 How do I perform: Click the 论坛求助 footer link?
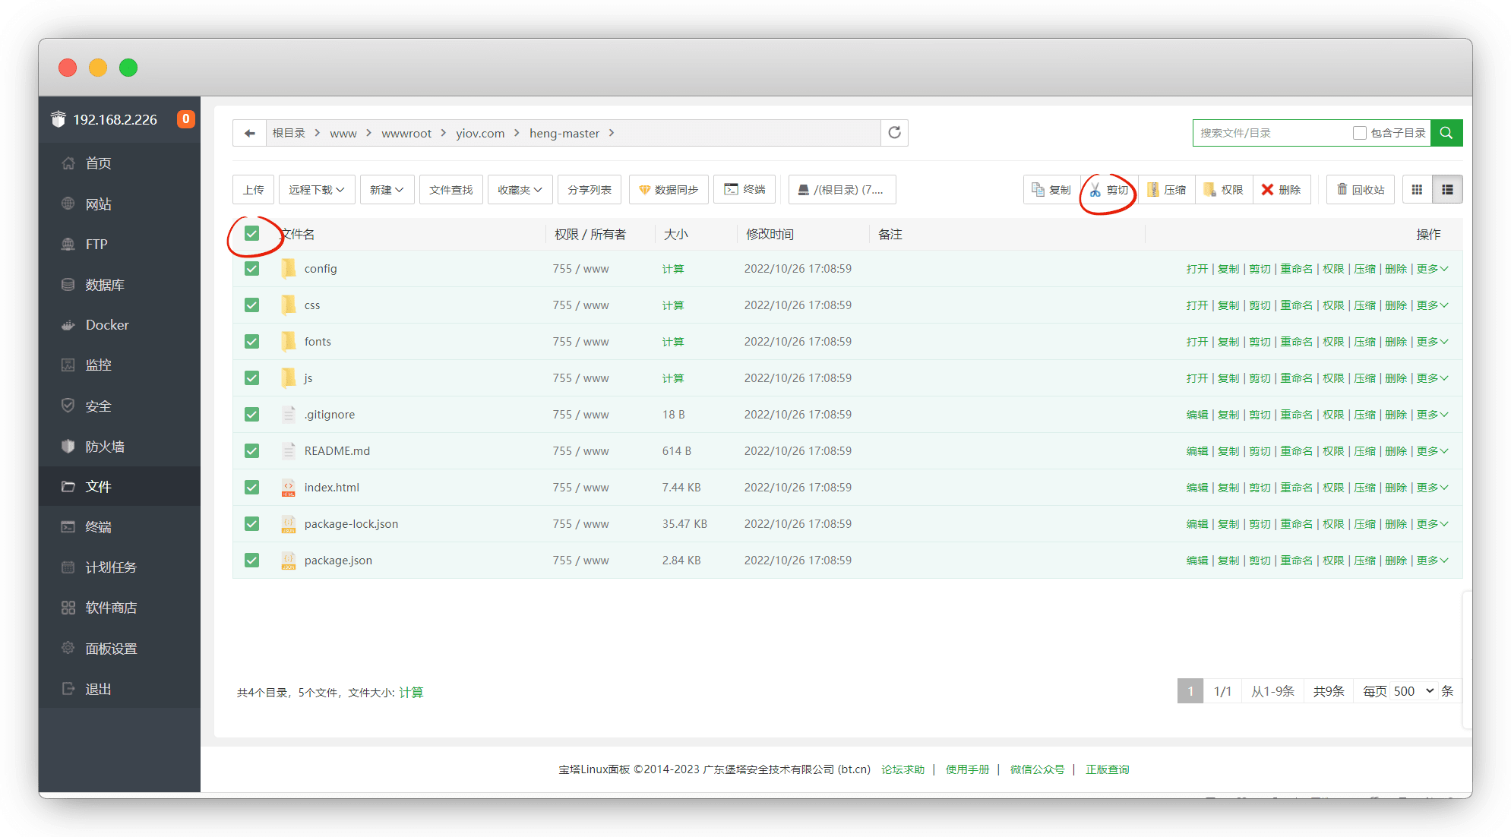[x=902, y=769]
